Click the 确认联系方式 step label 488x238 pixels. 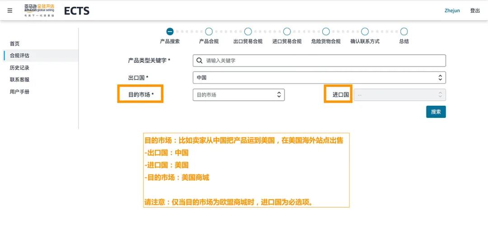point(365,42)
